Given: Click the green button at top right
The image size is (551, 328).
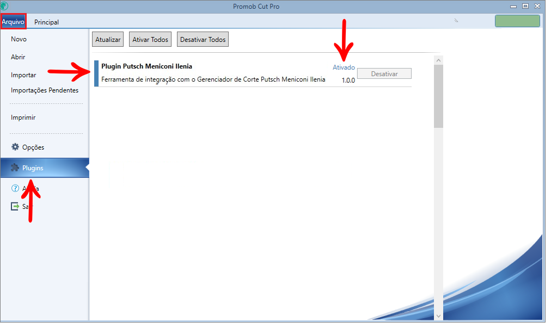Looking at the screenshot, I should (x=517, y=21).
